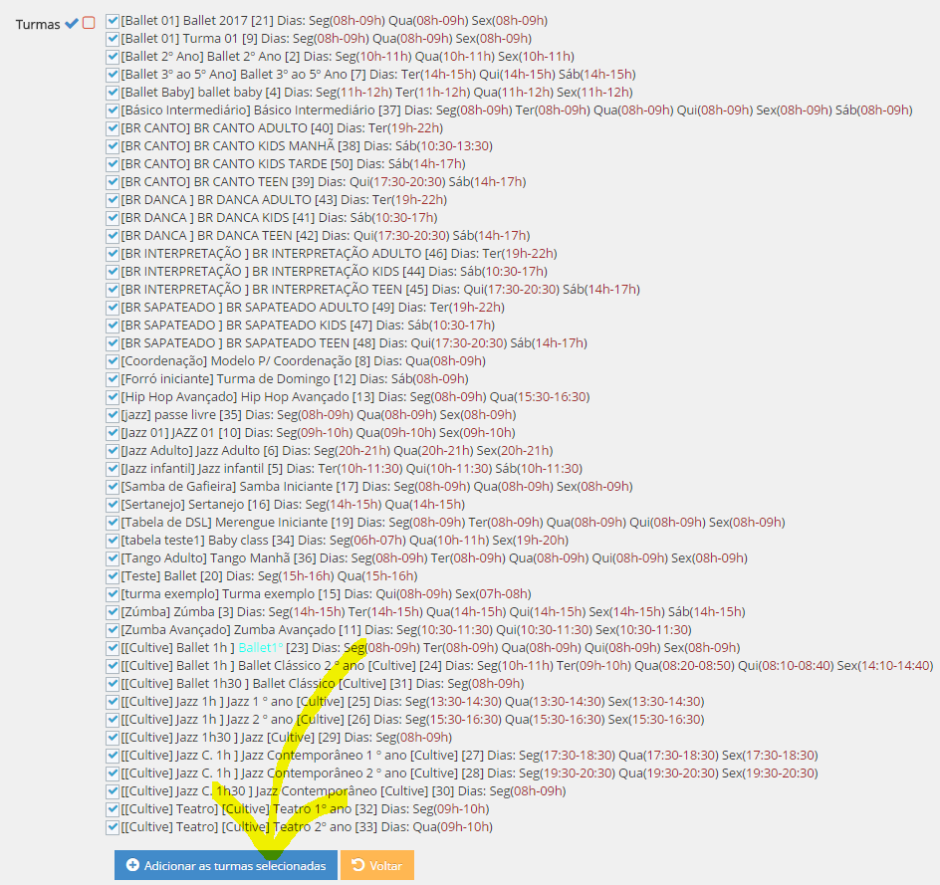Toggle Jazz Contemporâneo 2° ano [28] checkbox
The image size is (940, 885).
tap(113, 774)
